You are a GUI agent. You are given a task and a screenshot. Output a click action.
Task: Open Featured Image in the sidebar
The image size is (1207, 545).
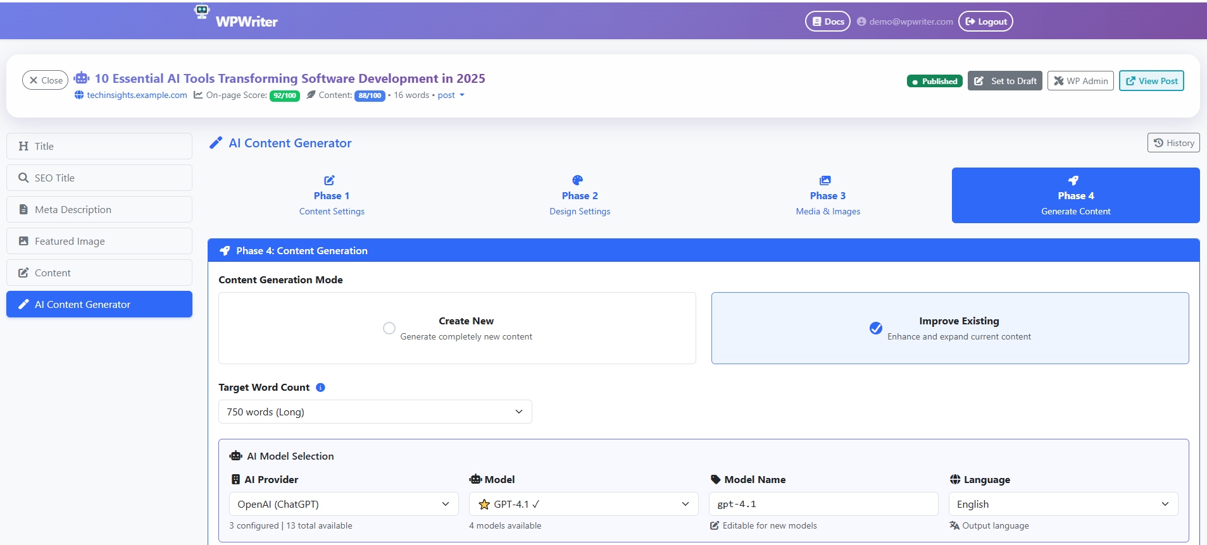(99, 241)
